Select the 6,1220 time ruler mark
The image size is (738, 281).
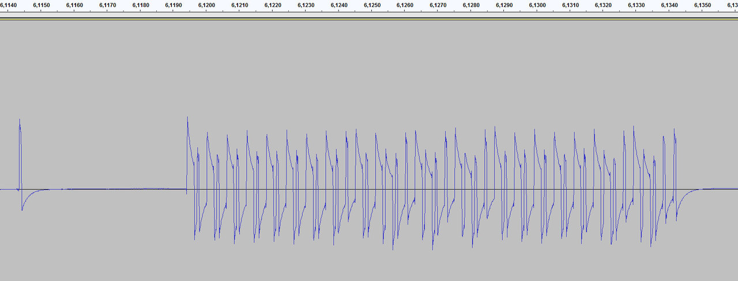(x=273, y=5)
